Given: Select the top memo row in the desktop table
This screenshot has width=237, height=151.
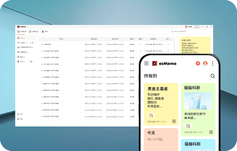Looking at the screenshot, I should pos(106,45).
